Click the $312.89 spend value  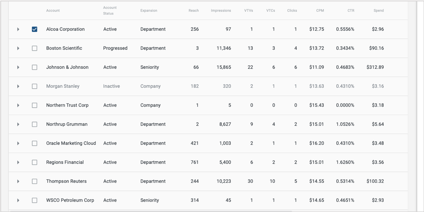pos(375,67)
